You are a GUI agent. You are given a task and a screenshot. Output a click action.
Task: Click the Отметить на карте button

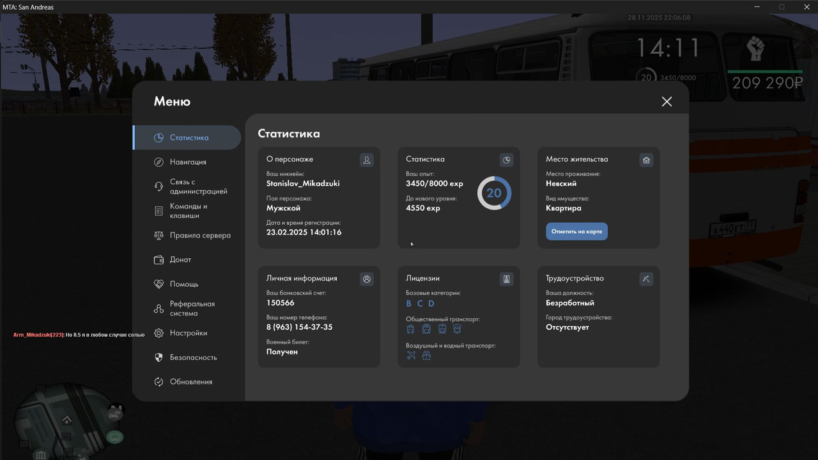tap(576, 231)
